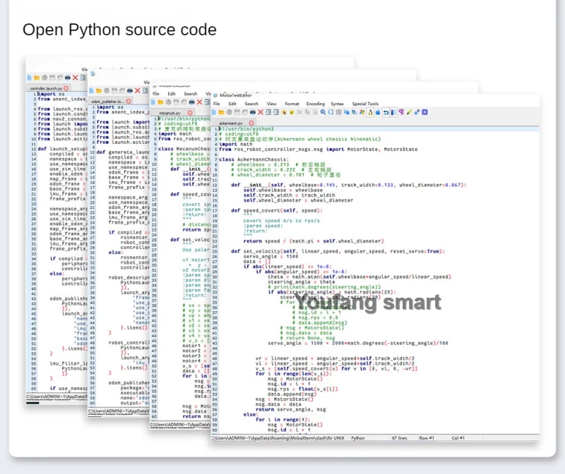
Task: Open the Syntax menu
Action: (338, 104)
